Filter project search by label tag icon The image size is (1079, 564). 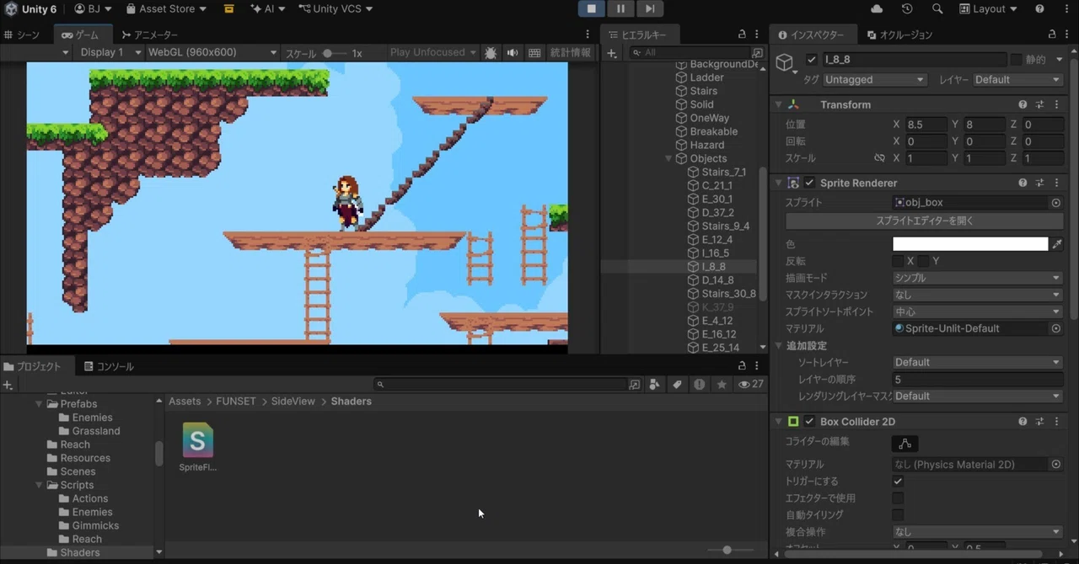tap(677, 385)
